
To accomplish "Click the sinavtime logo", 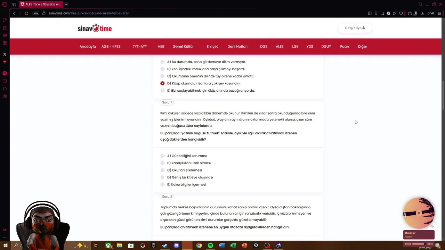I will pyautogui.click(x=95, y=28).
